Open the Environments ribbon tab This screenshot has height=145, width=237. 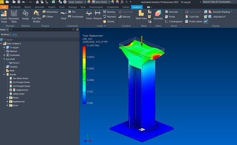click(96, 7)
